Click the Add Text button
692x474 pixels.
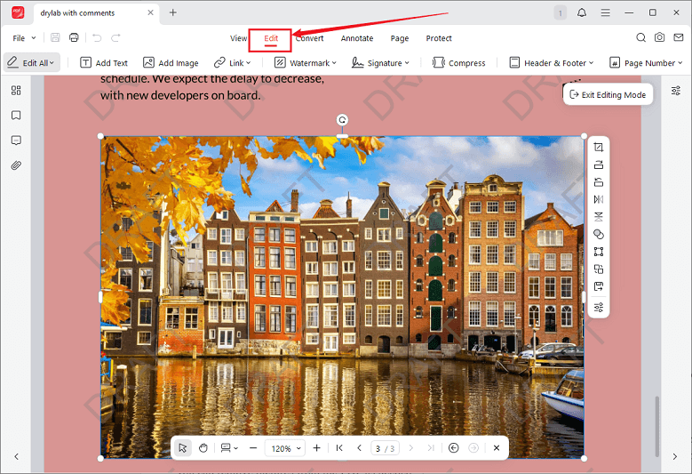point(104,63)
